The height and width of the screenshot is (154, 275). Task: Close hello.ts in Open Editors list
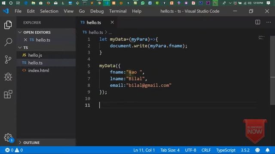25,40
